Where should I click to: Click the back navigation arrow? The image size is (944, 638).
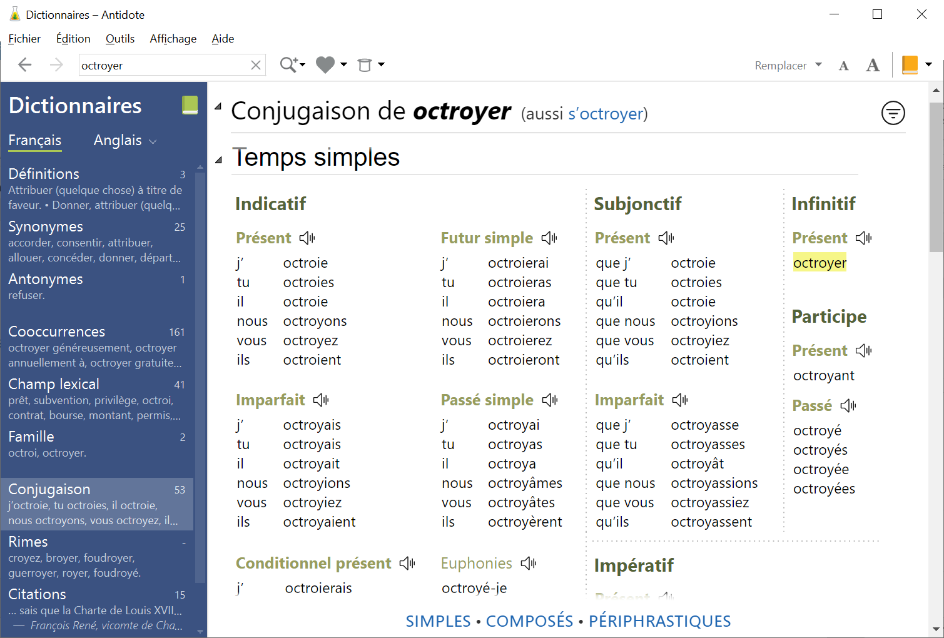[x=25, y=65]
